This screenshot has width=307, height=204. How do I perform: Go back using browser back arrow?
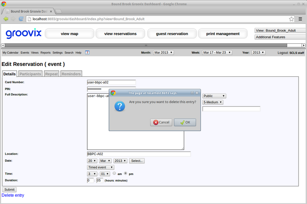pyautogui.click(x=6, y=19)
